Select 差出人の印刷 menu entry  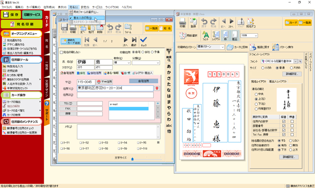point(83,18)
